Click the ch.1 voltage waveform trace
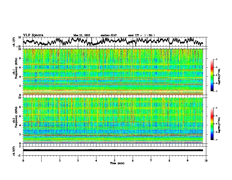The width and height of the screenshot is (232, 180). 113,41
